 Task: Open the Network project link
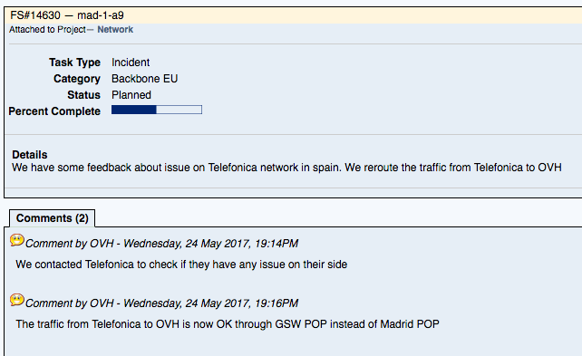[x=115, y=30]
